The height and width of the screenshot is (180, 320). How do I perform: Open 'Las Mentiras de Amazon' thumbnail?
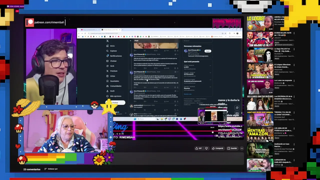click(260, 134)
